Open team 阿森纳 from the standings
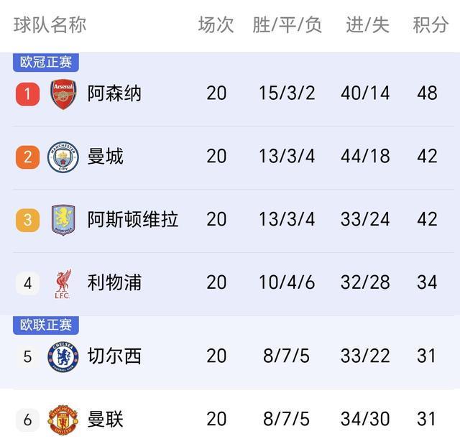The image size is (460, 444). pos(115,94)
